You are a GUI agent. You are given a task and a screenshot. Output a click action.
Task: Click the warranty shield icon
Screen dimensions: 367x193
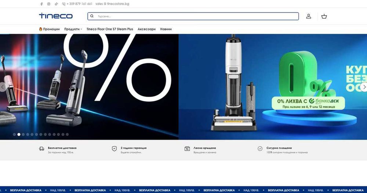pyautogui.click(x=114, y=149)
